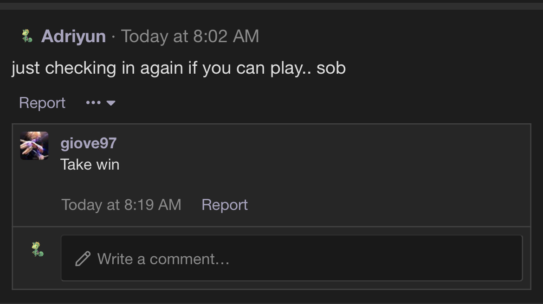Expand the dropdown arrow next to the dots
This screenshot has width=543, height=304.
(x=111, y=103)
